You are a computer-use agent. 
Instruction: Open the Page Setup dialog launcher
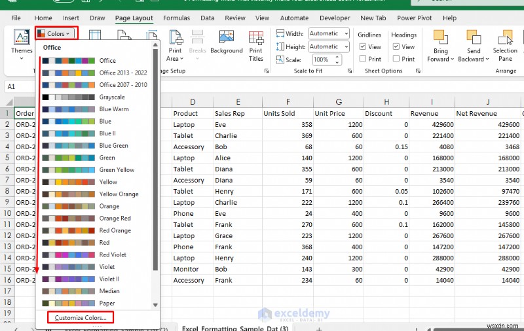click(267, 71)
